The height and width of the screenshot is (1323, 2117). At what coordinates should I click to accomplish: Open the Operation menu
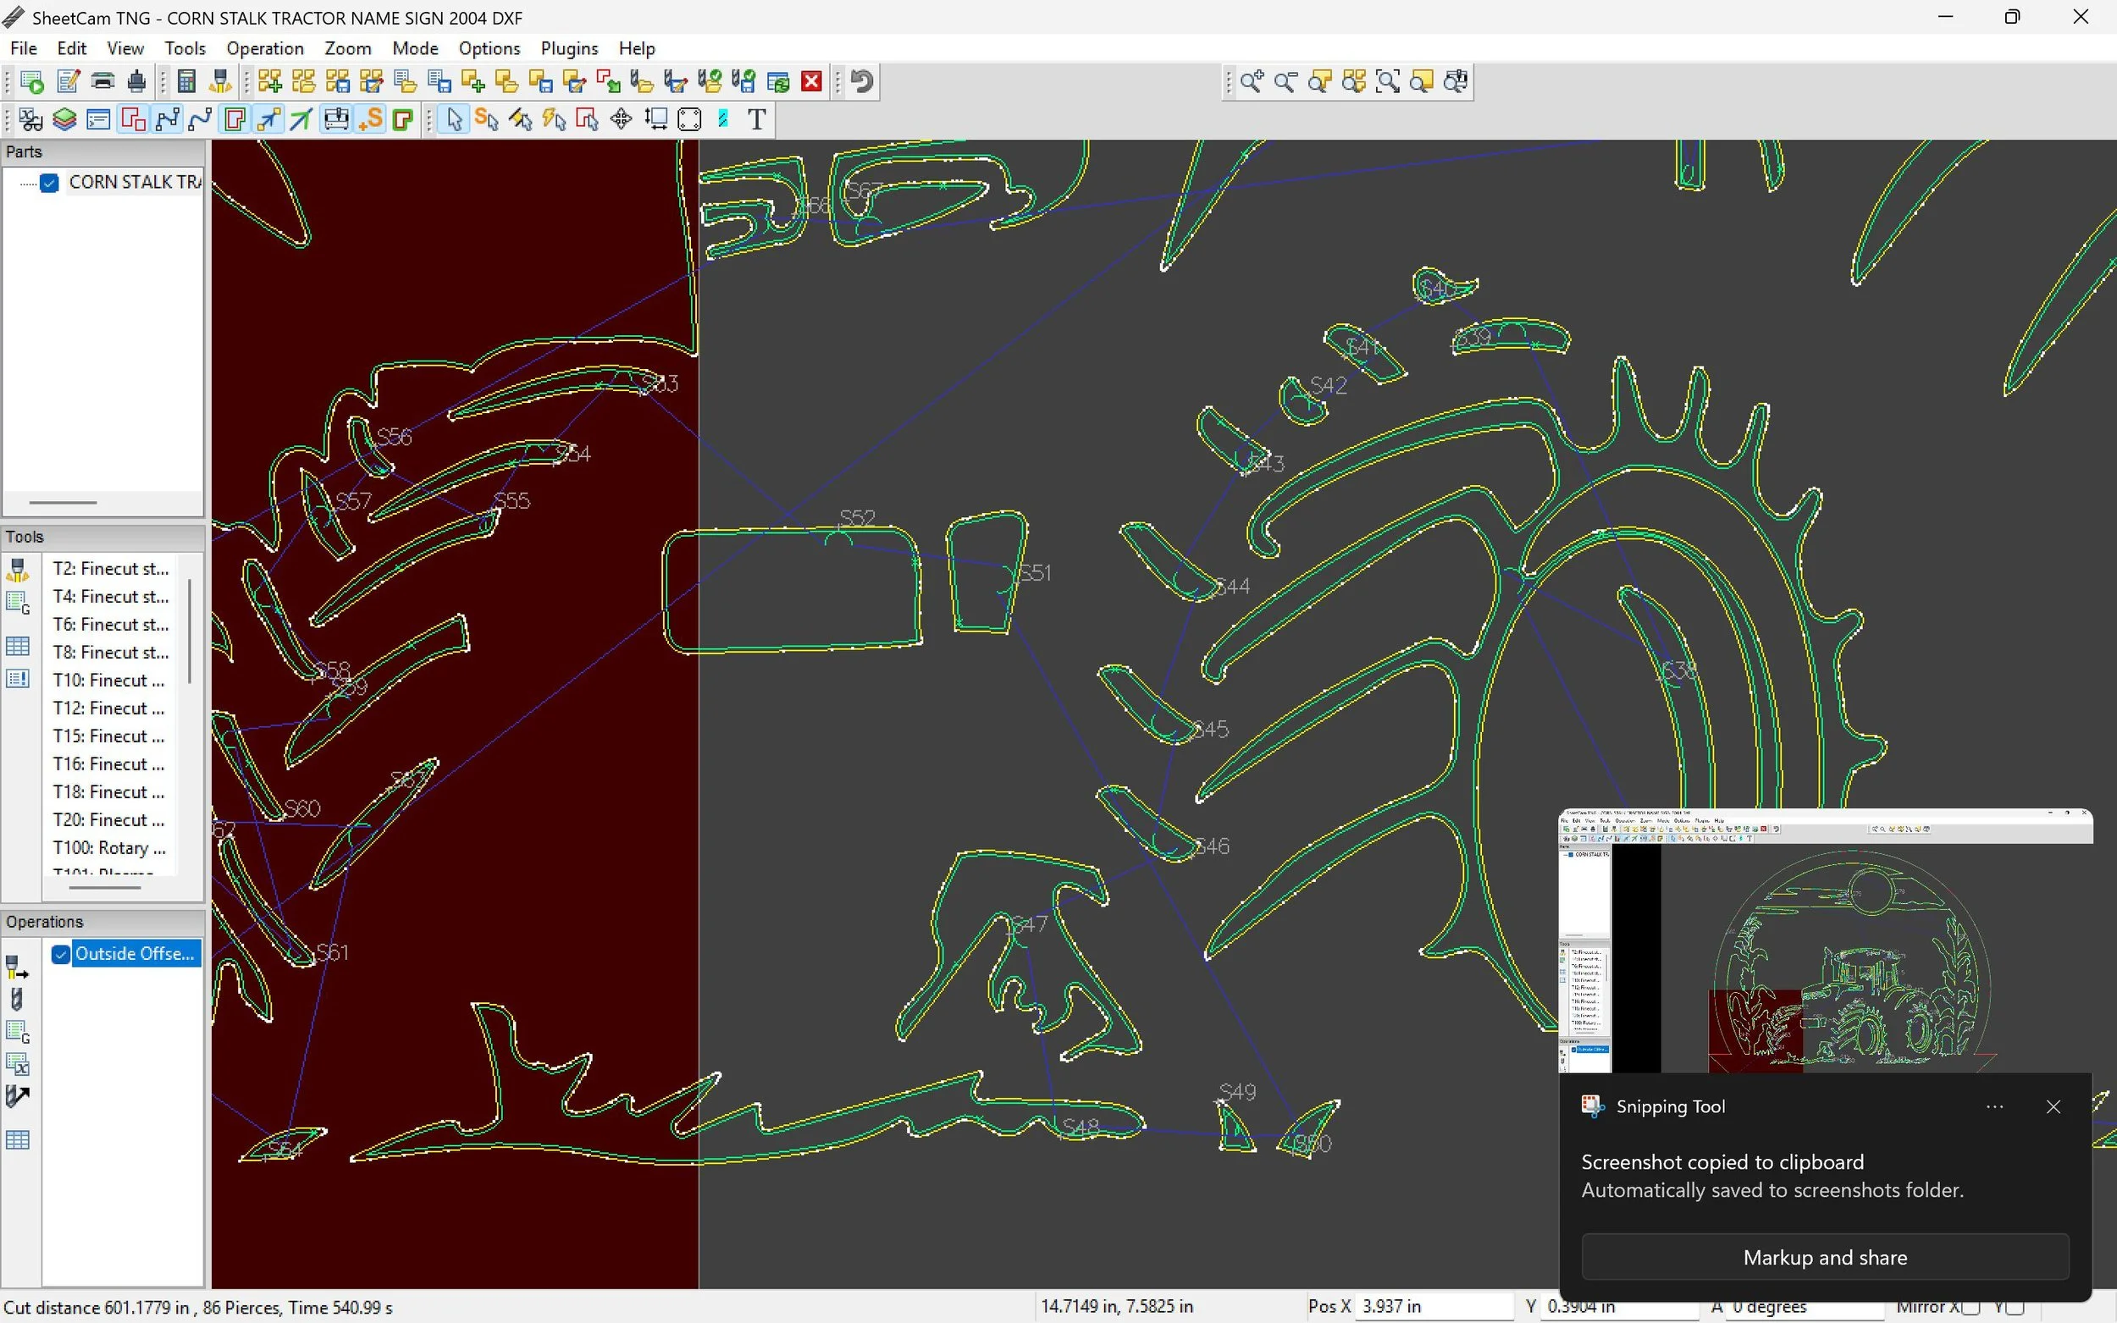[264, 48]
